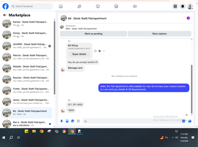Select the Bd conversation in the list
The width and height of the screenshot is (198, 147).
[27, 113]
